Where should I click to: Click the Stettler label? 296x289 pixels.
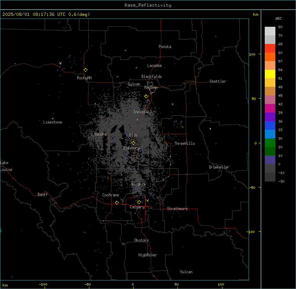click(218, 81)
